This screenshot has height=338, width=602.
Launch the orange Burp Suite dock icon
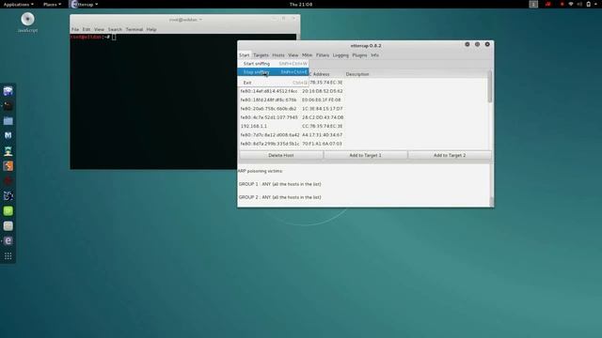point(8,166)
